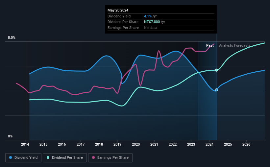Click the No data earnings value

pos(151,28)
